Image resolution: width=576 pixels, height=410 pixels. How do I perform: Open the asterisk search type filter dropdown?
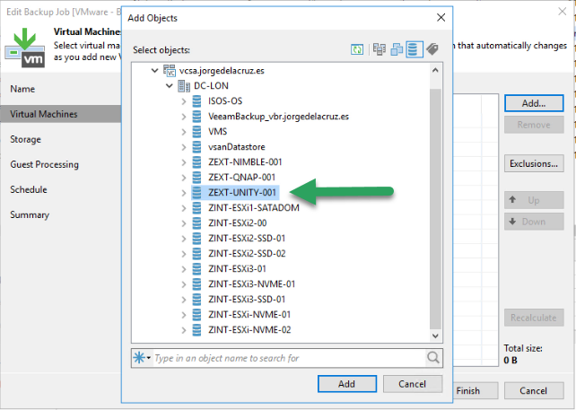(142, 357)
